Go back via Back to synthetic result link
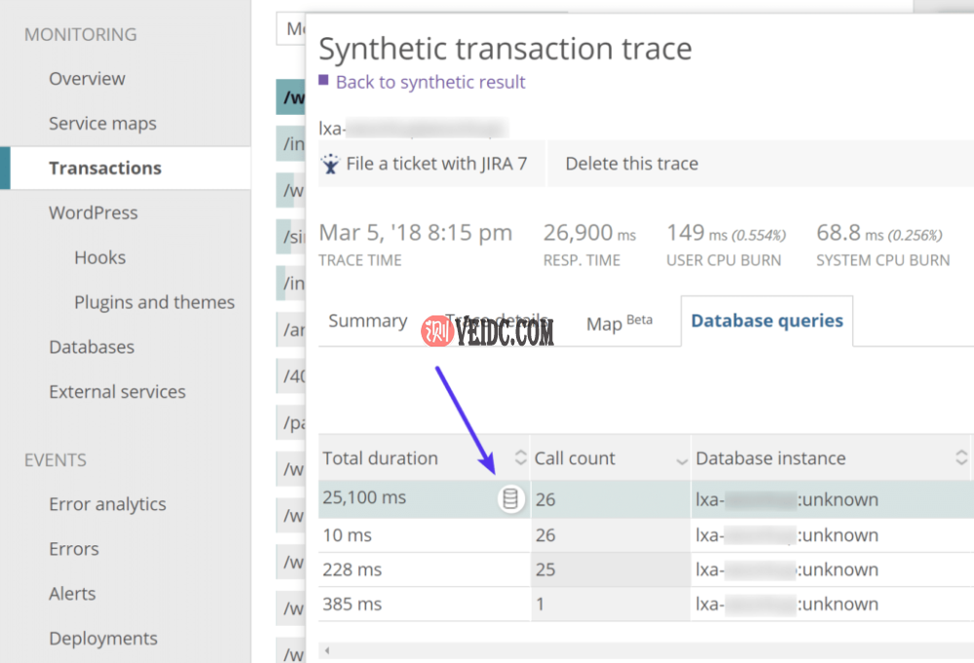 point(431,82)
